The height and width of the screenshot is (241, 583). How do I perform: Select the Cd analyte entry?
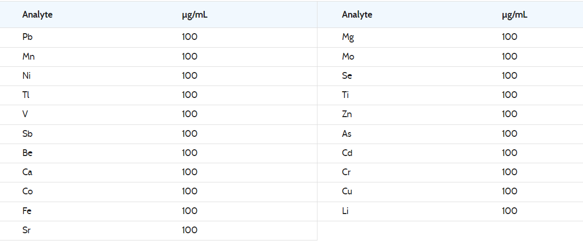(x=347, y=153)
